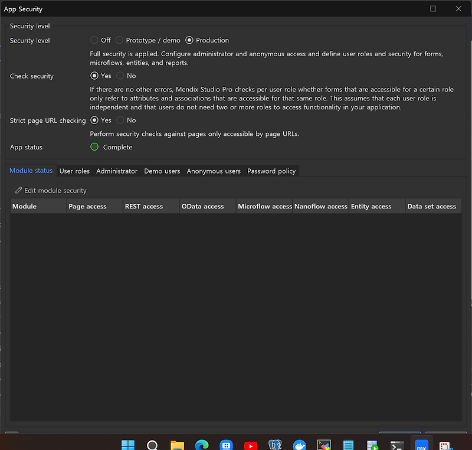The height and width of the screenshot is (450, 472).
Task: Open the Administrator tab
Action: (x=116, y=171)
